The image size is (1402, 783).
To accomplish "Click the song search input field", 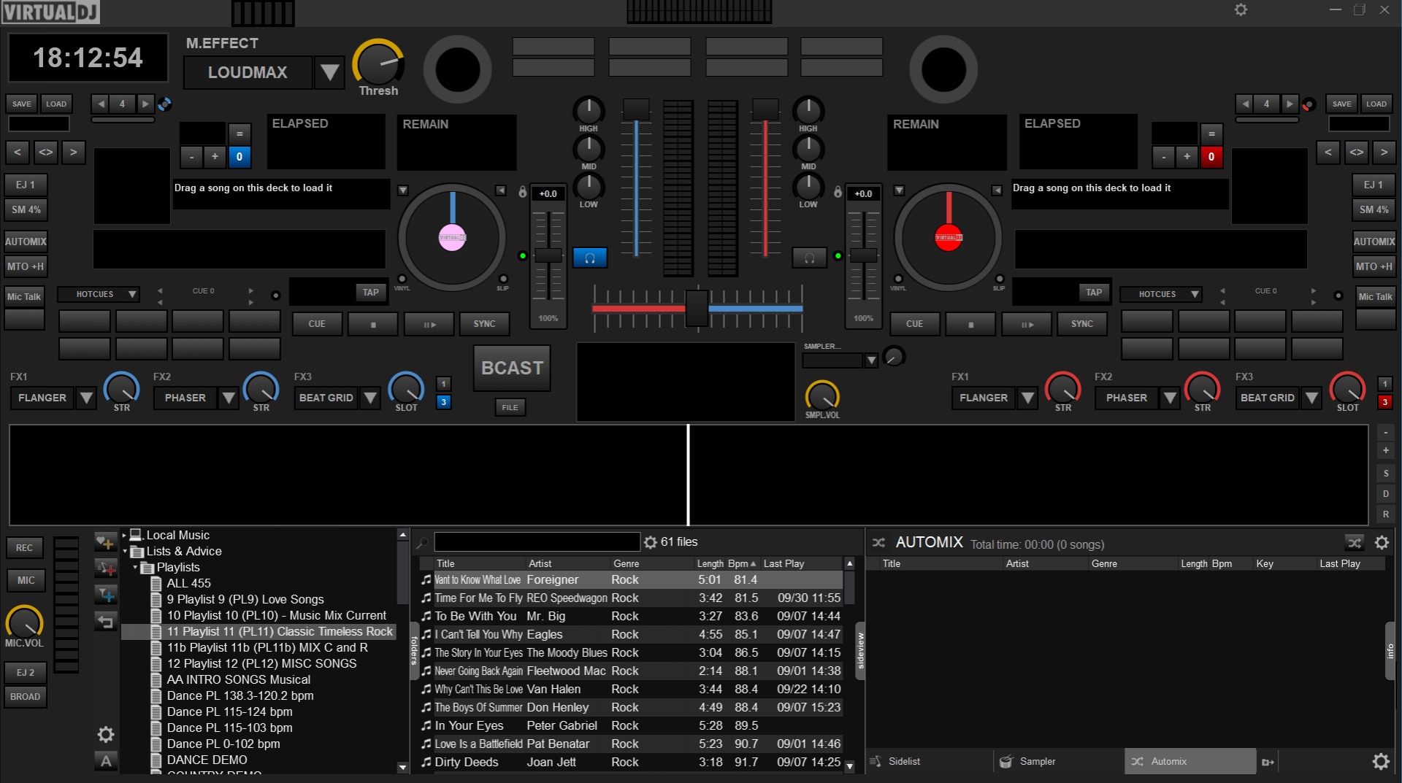I will pos(537,542).
